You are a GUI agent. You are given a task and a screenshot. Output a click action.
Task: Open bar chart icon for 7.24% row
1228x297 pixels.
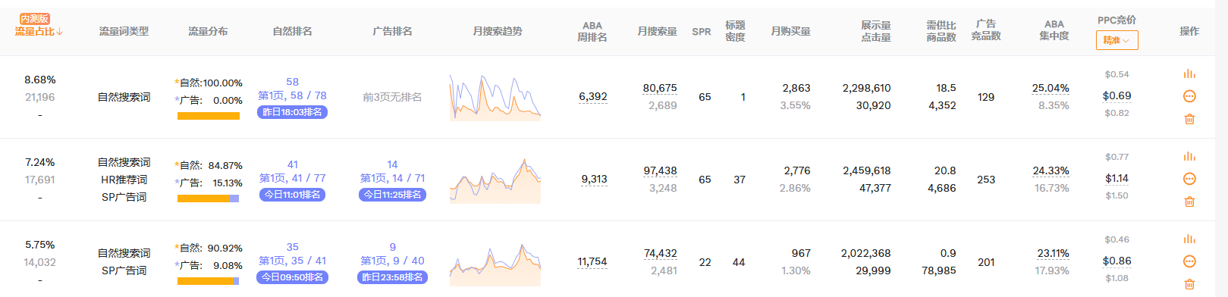[1189, 157]
